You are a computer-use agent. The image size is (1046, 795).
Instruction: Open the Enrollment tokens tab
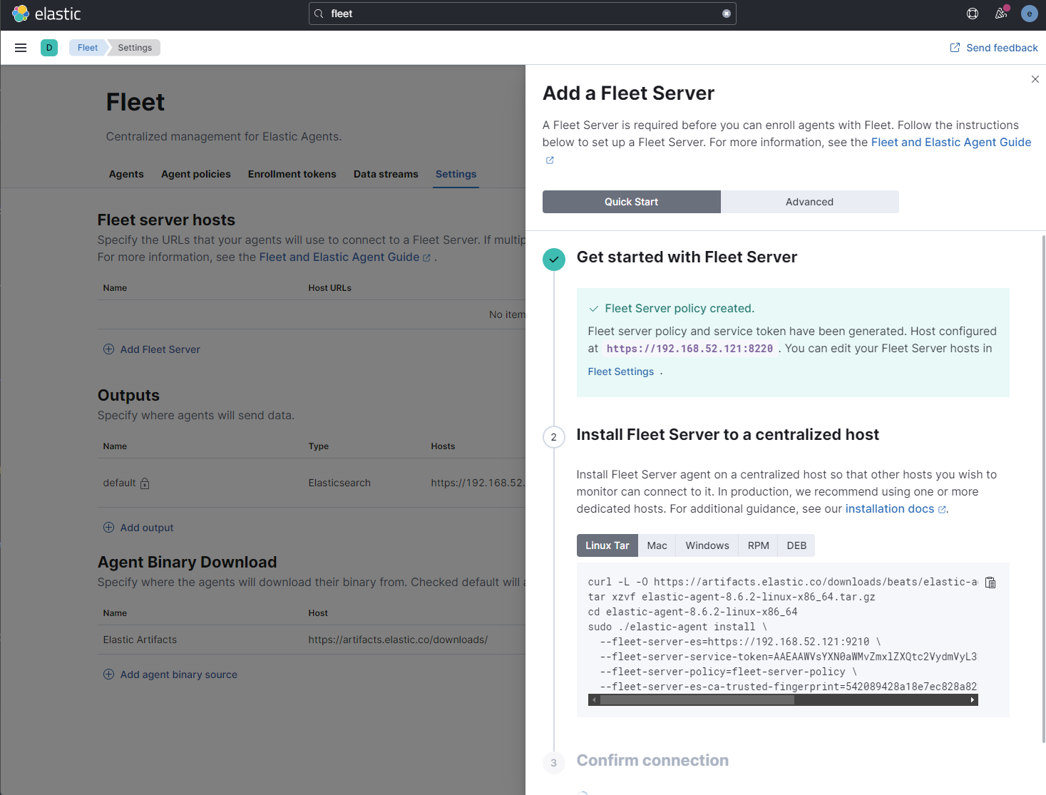pyautogui.click(x=292, y=174)
